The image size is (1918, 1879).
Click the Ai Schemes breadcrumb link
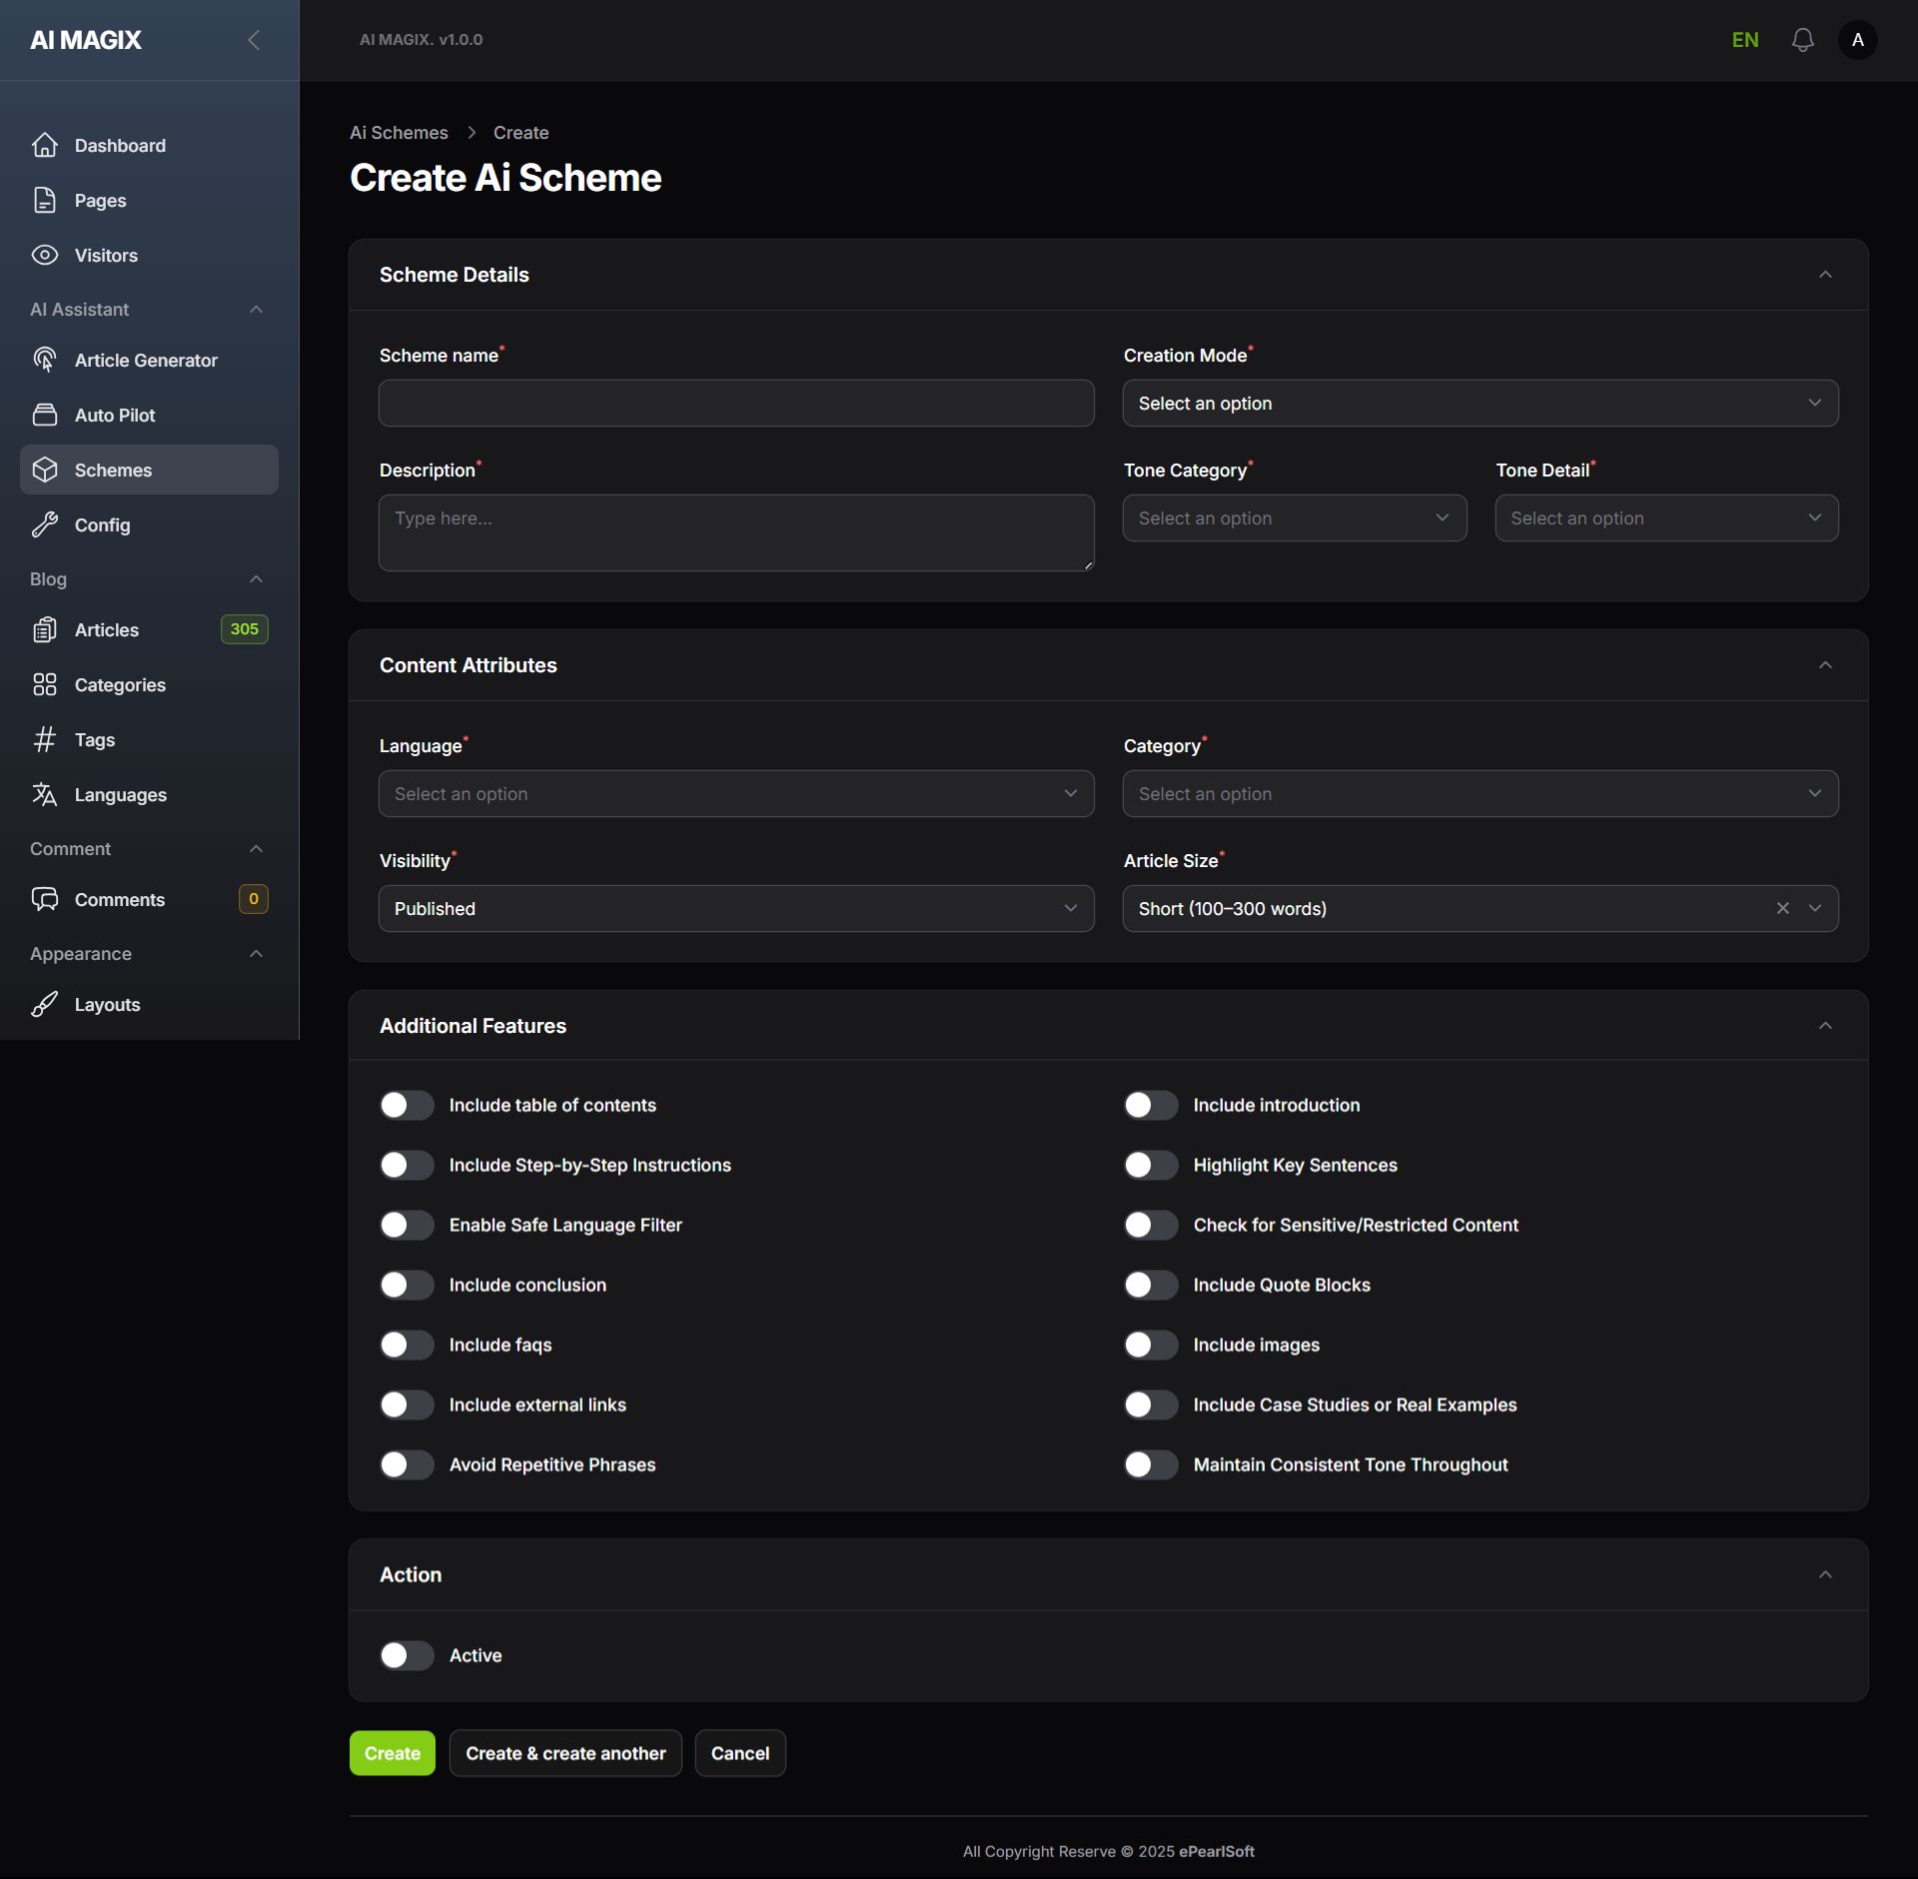[399, 133]
